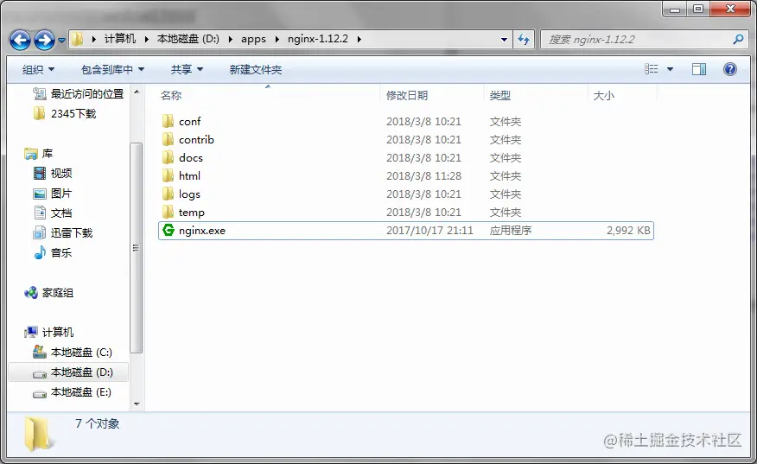Screen dimensions: 757x464
Task: Click the nginx.exe file name
Action: tap(202, 231)
